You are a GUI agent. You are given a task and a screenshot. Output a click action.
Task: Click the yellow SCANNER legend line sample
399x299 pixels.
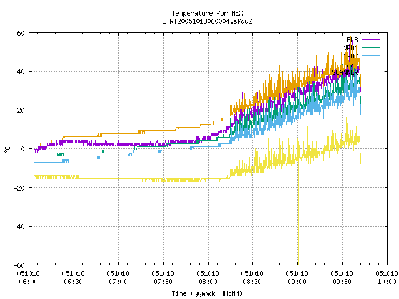click(371, 72)
